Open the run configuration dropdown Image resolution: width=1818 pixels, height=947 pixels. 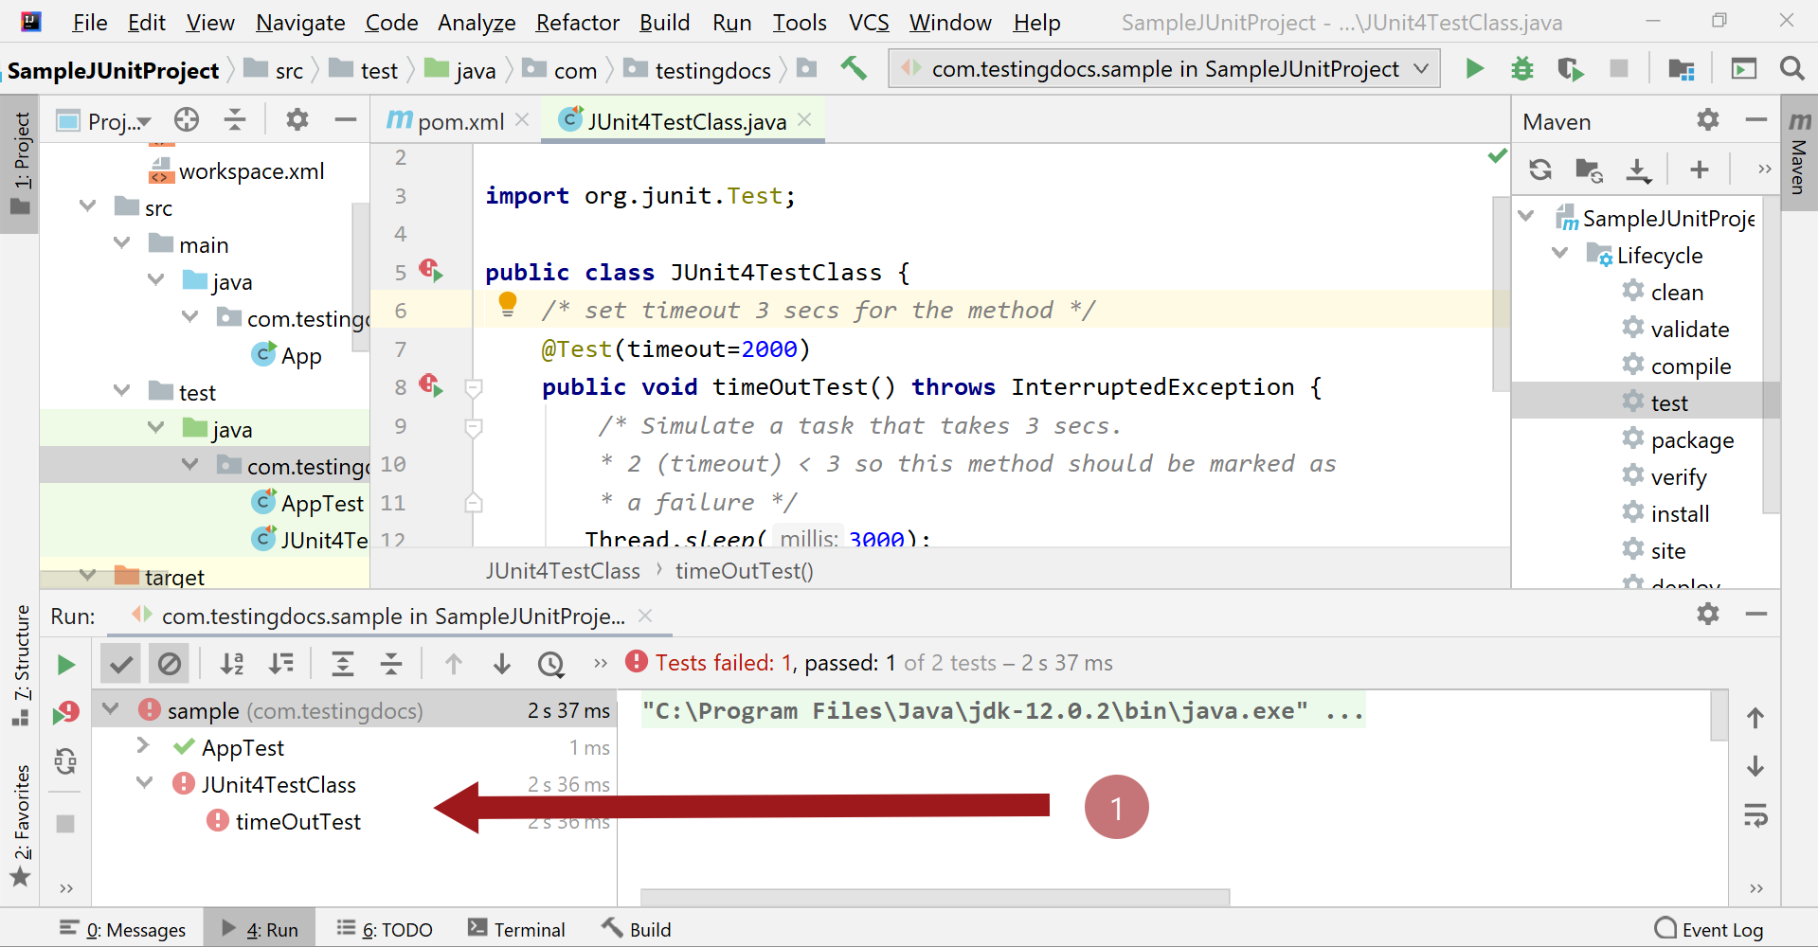[1419, 68]
